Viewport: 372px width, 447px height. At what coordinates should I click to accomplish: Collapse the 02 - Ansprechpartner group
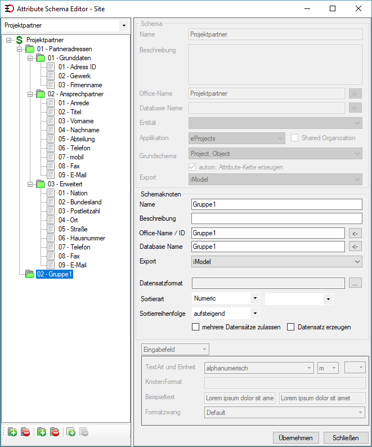click(x=30, y=94)
